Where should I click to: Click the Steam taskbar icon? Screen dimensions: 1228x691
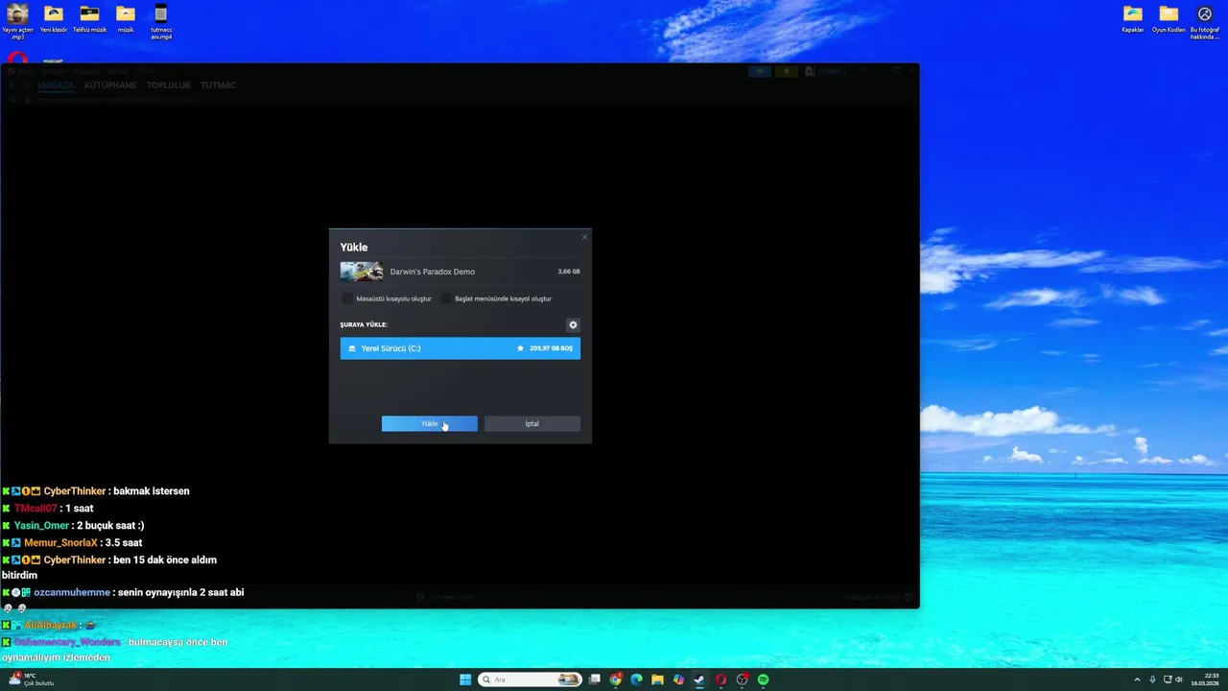699,679
